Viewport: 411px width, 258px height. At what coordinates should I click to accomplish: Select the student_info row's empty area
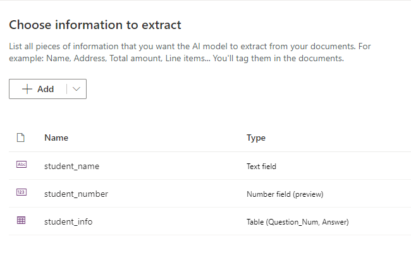(x=380, y=221)
